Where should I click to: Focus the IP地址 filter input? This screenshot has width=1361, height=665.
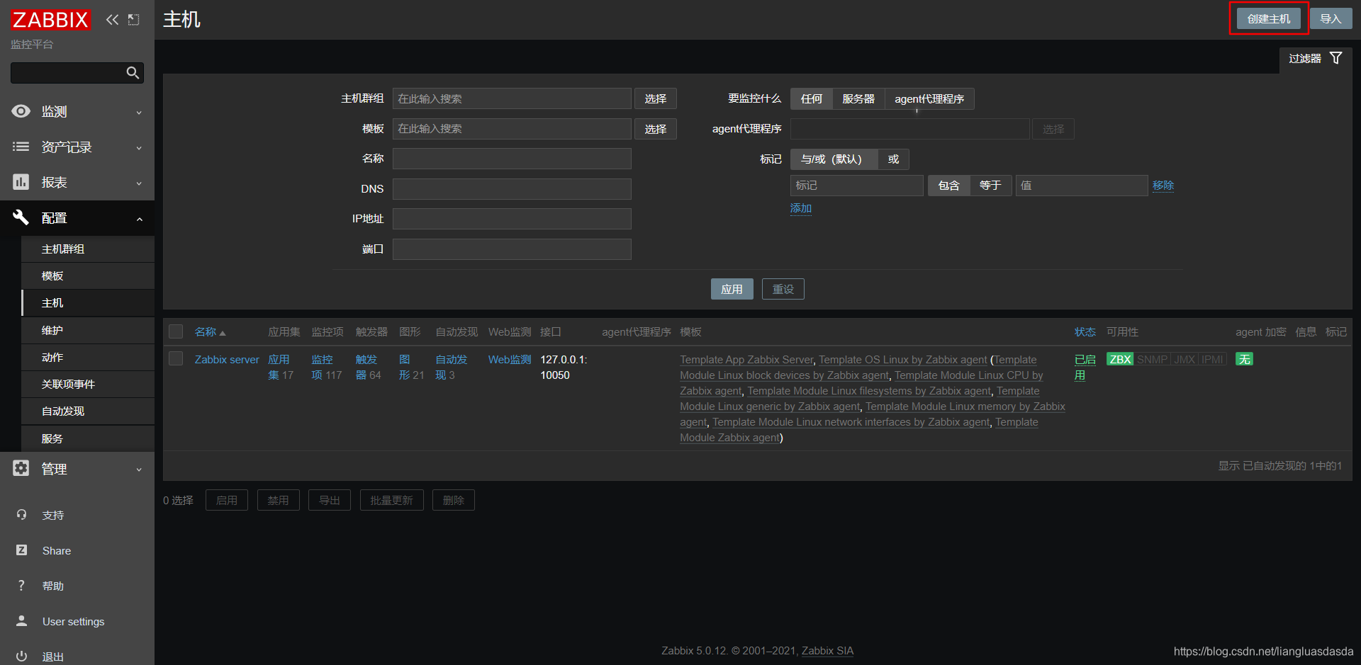coord(512,219)
